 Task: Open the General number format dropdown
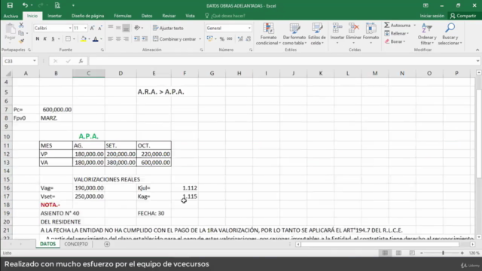point(249,28)
